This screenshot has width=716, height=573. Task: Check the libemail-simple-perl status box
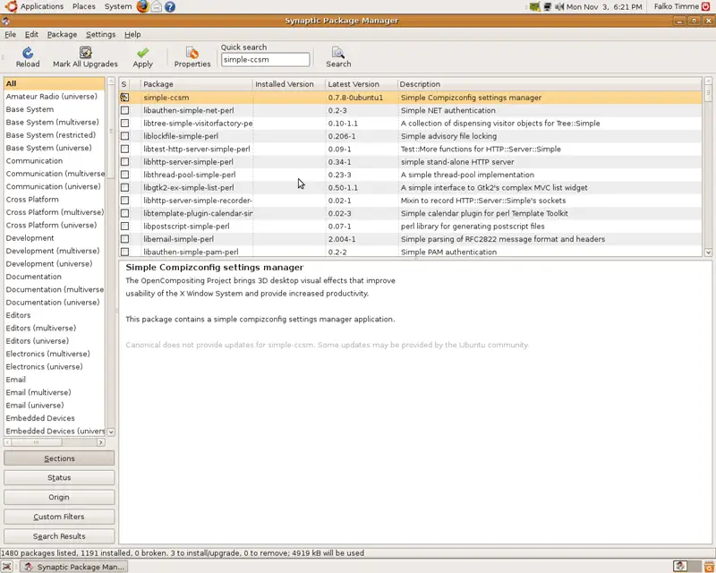point(124,239)
